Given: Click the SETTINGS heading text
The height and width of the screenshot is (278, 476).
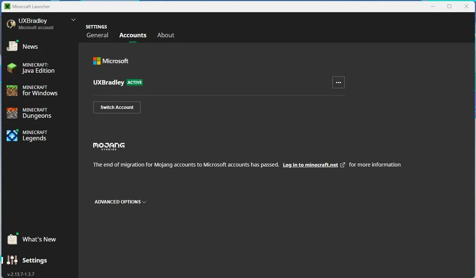Looking at the screenshot, I should click(97, 27).
